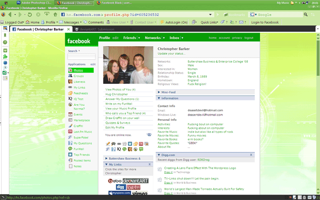Close the My Links box with X
Screen dimensions: 320x200
pos(150,164)
